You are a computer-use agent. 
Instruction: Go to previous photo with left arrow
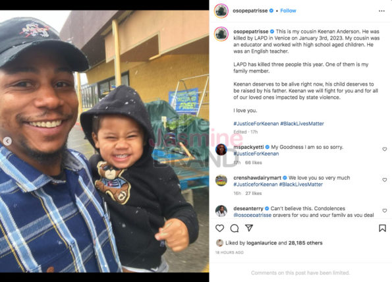coord(7,141)
